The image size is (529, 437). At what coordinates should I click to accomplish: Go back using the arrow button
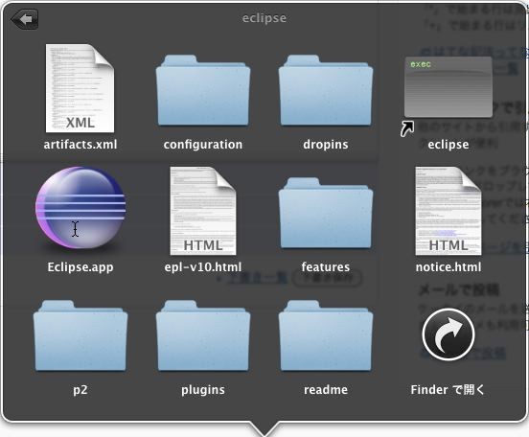[25, 19]
